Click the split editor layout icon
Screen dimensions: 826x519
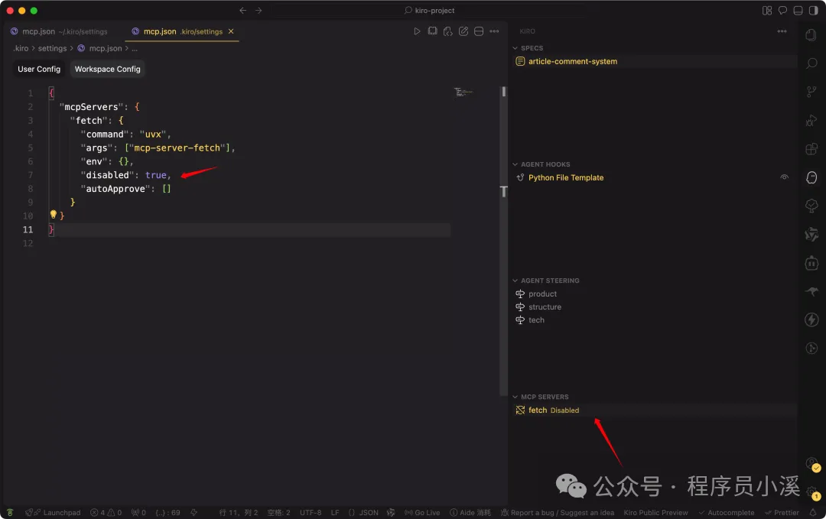tap(478, 31)
